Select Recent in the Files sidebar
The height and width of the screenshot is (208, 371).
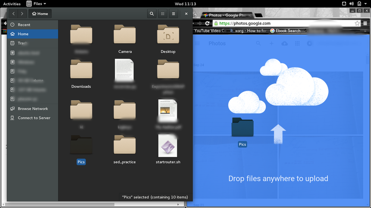click(x=24, y=25)
